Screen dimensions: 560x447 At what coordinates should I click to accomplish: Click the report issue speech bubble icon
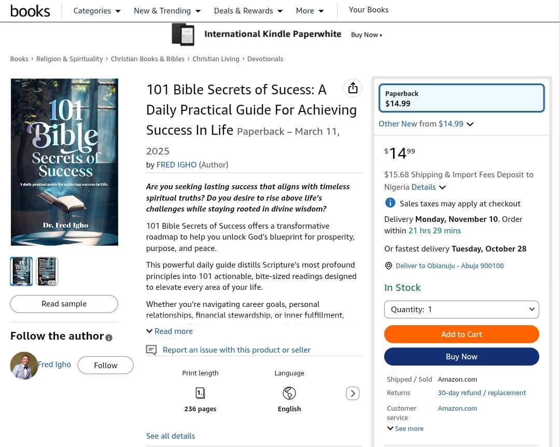click(151, 350)
